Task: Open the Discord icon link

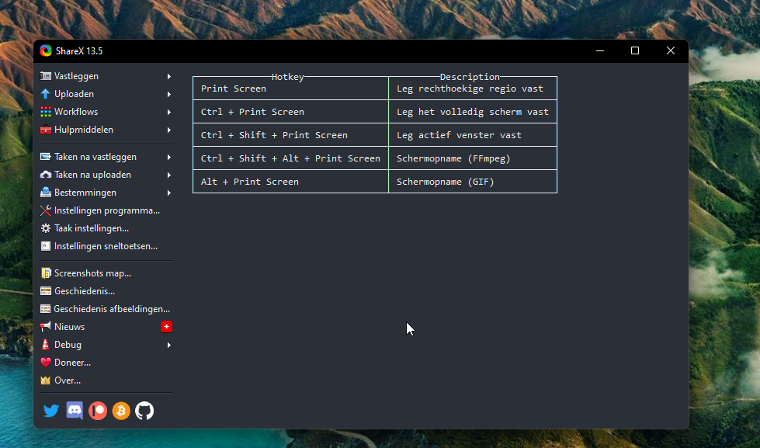Action: point(75,411)
